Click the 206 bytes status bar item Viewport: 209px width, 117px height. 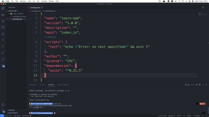17,116
